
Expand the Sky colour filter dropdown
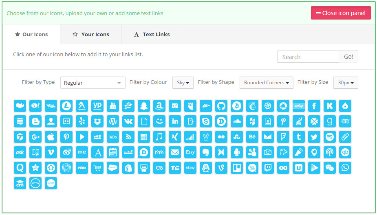pos(183,83)
